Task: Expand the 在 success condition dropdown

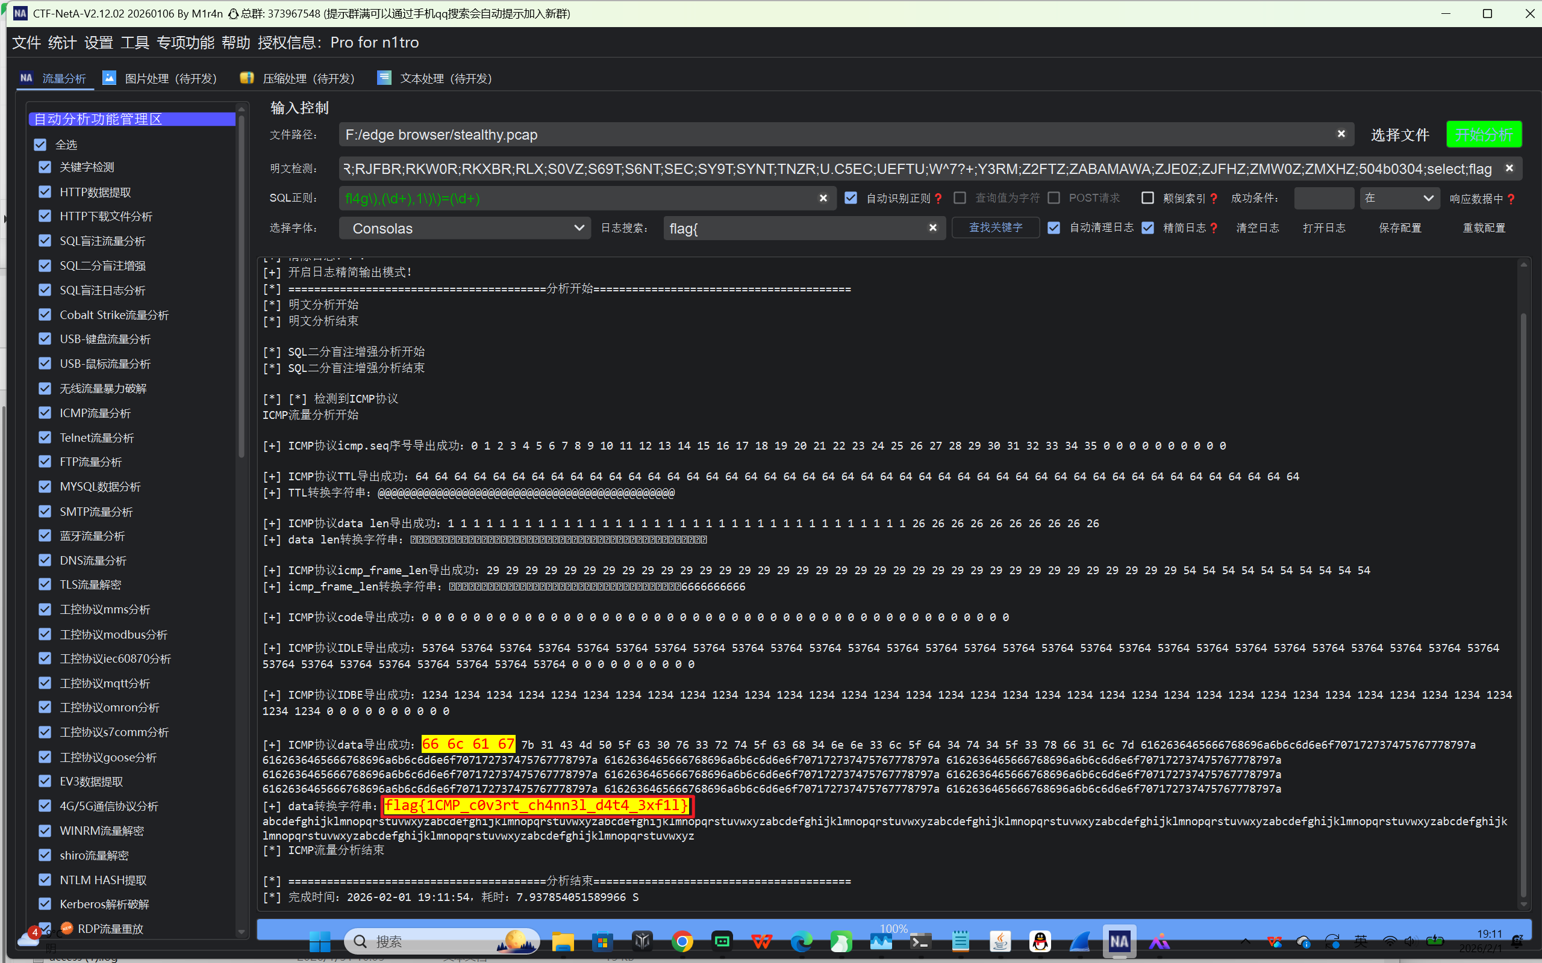Action: [x=1399, y=198]
